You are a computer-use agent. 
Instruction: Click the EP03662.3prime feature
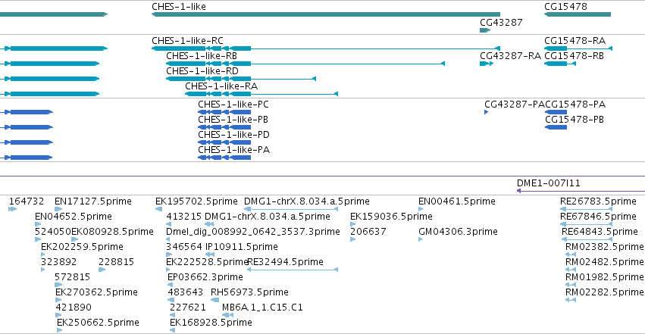coord(171,285)
